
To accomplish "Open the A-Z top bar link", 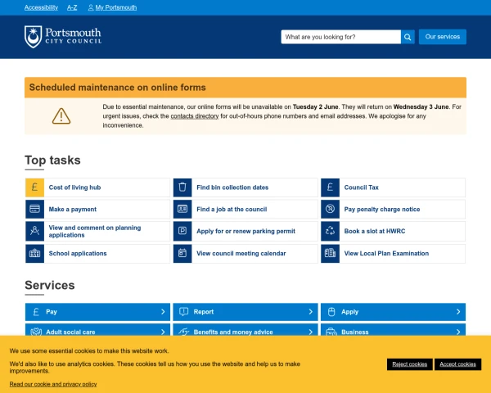I will [x=72, y=7].
